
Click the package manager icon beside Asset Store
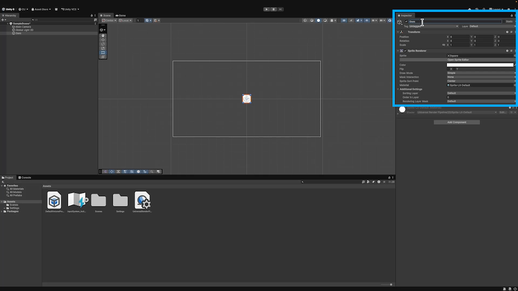coord(56,9)
